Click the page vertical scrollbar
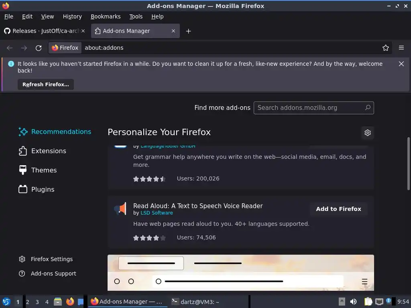 click(x=408, y=164)
